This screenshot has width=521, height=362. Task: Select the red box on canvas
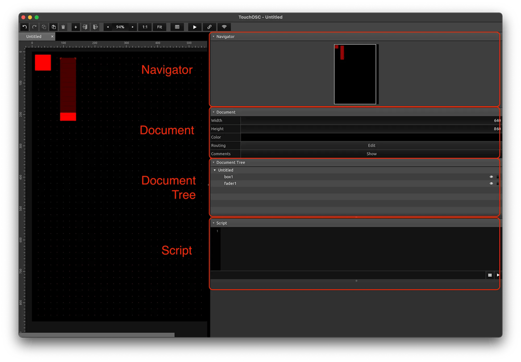(43, 62)
